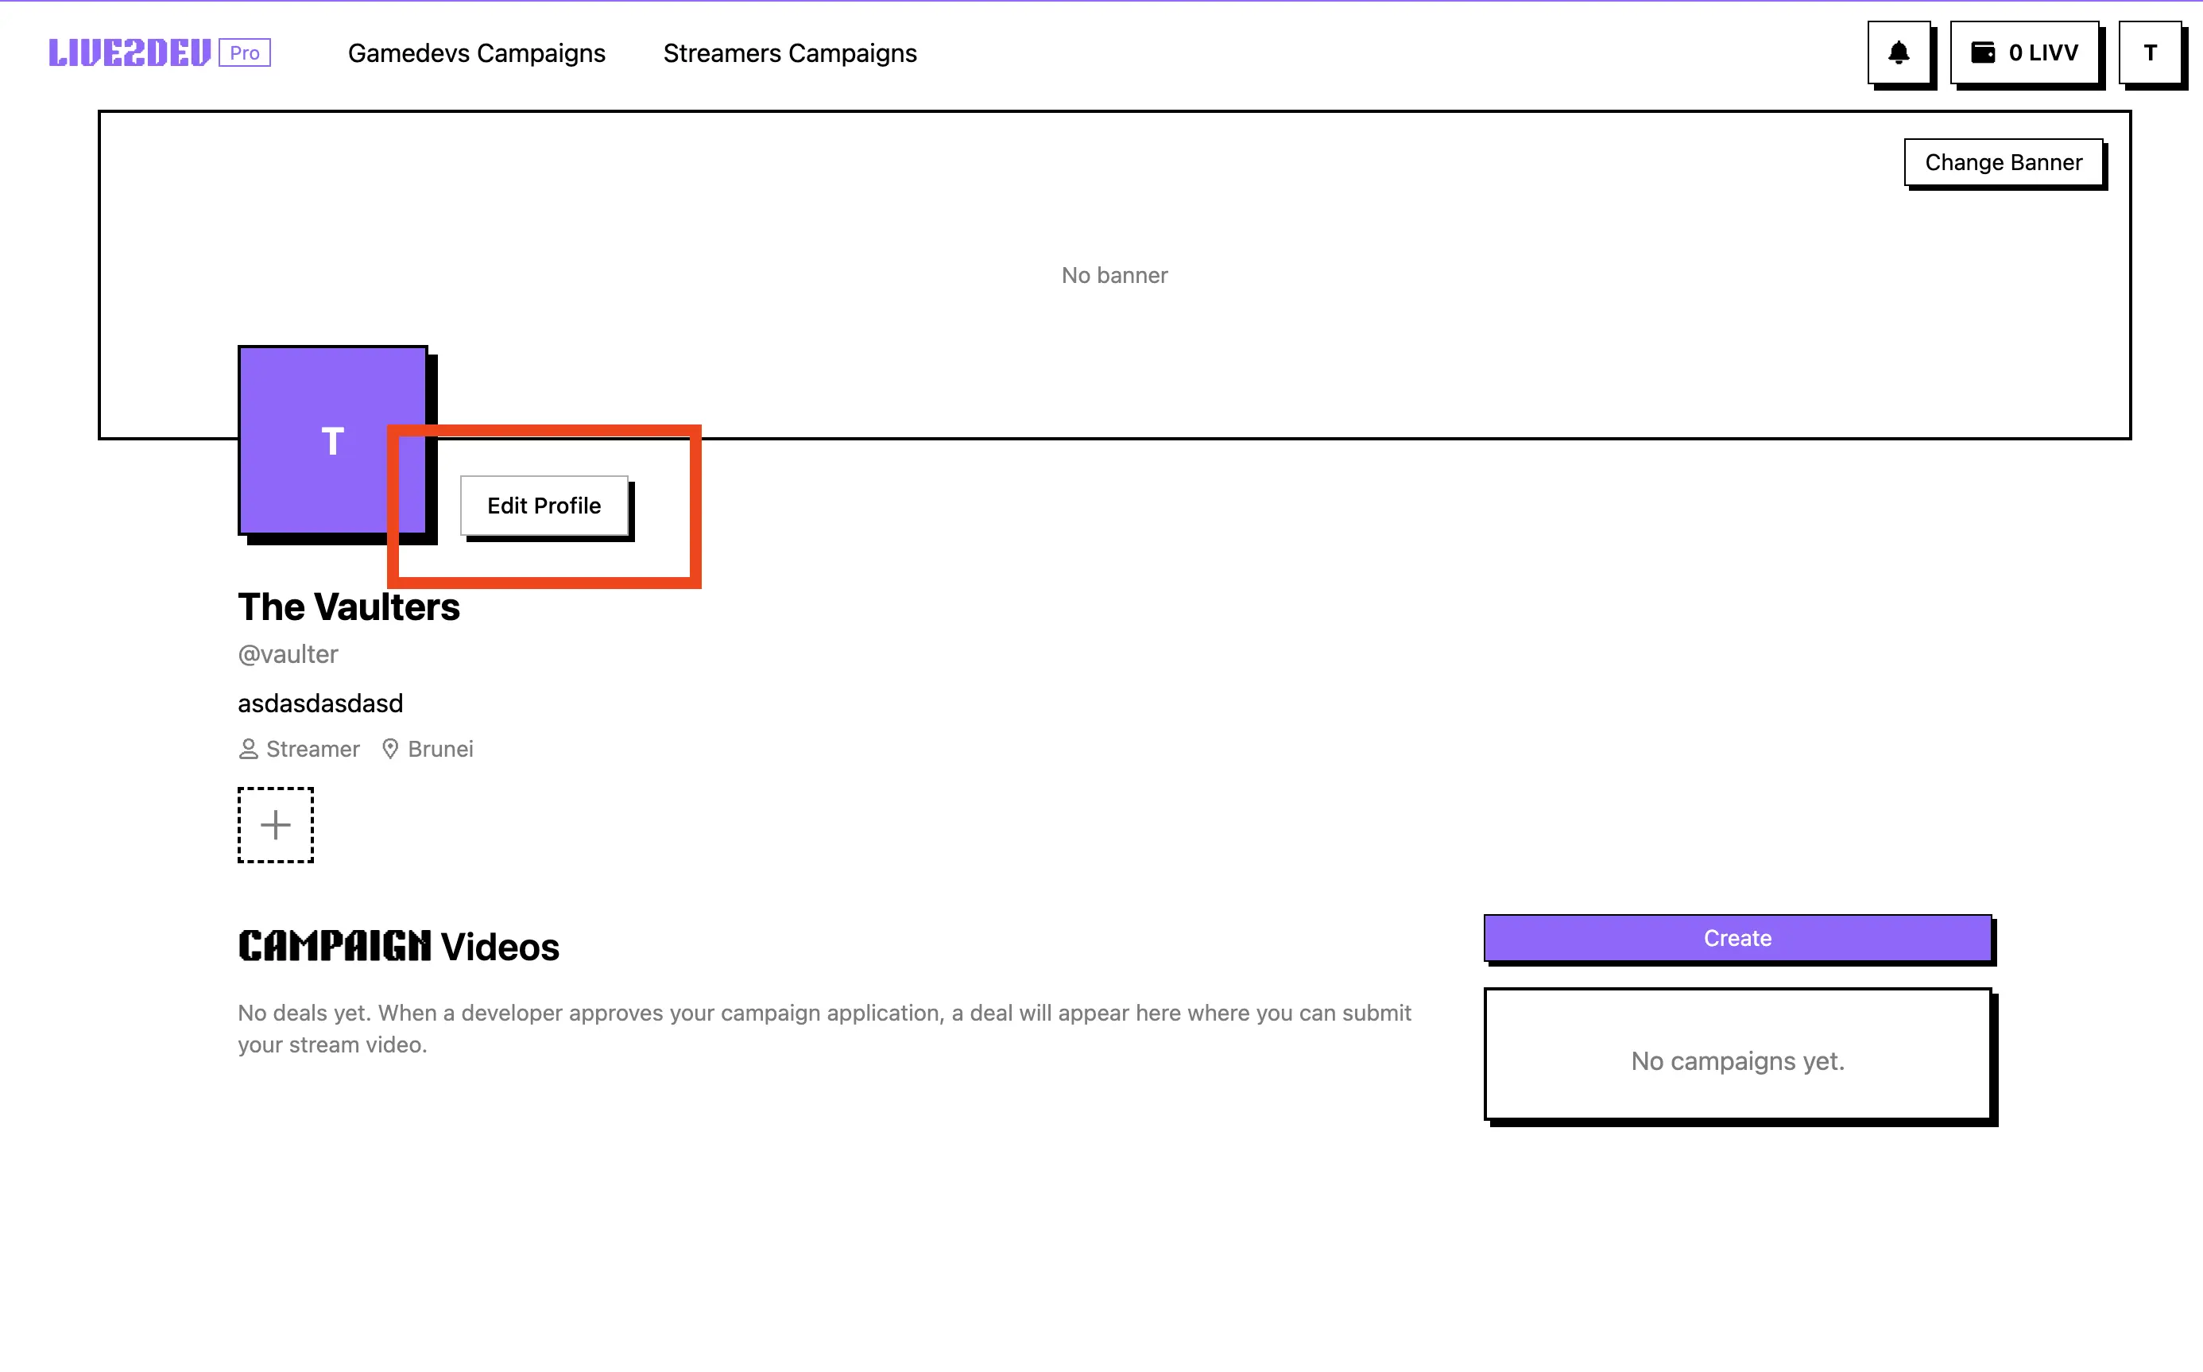The height and width of the screenshot is (1372, 2203).
Task: Click the purple T profile avatar
Action: pyautogui.click(x=333, y=440)
